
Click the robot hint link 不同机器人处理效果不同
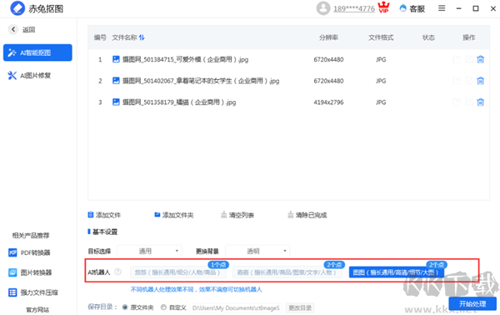[x=196, y=289]
